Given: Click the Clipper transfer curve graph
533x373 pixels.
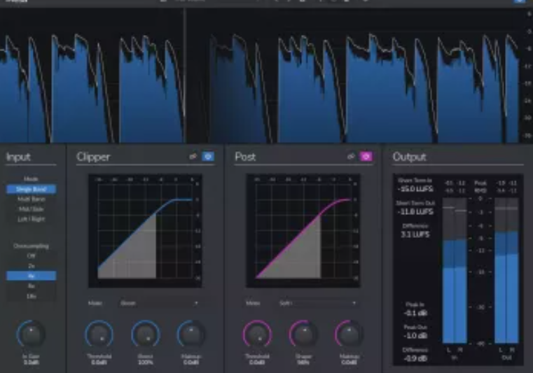Looking at the screenshot, I should (144, 231).
